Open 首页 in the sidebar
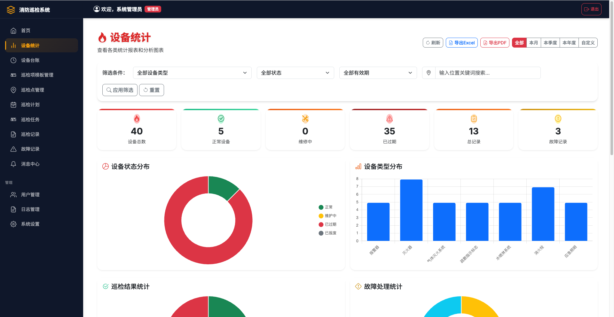 [x=42, y=31]
